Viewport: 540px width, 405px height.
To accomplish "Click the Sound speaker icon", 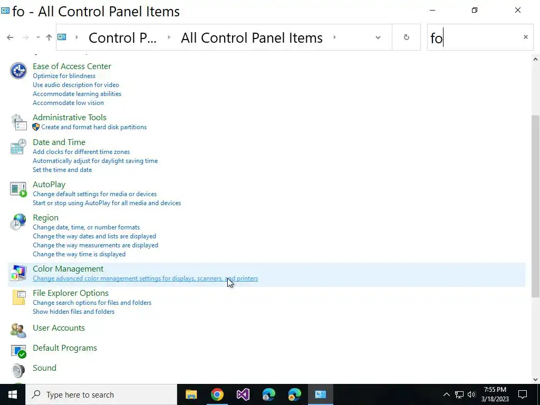I will pyautogui.click(x=18, y=371).
